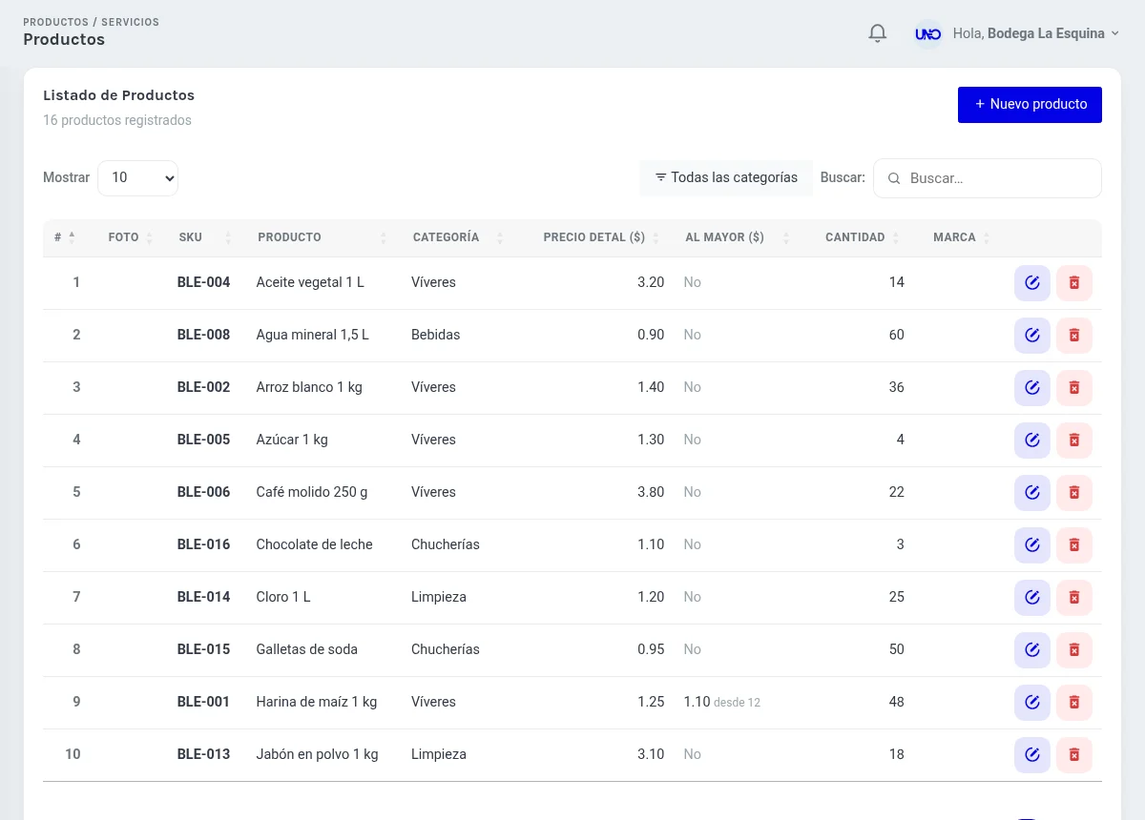This screenshot has height=820, width=1145.
Task: Sort by the Cantidad column header
Action: pyautogui.click(x=862, y=237)
